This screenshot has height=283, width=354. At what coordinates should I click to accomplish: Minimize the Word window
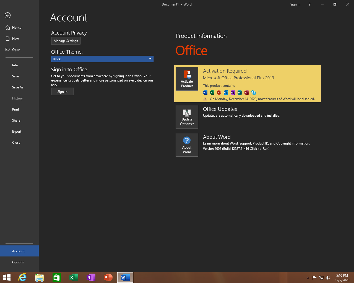pos(322,4)
